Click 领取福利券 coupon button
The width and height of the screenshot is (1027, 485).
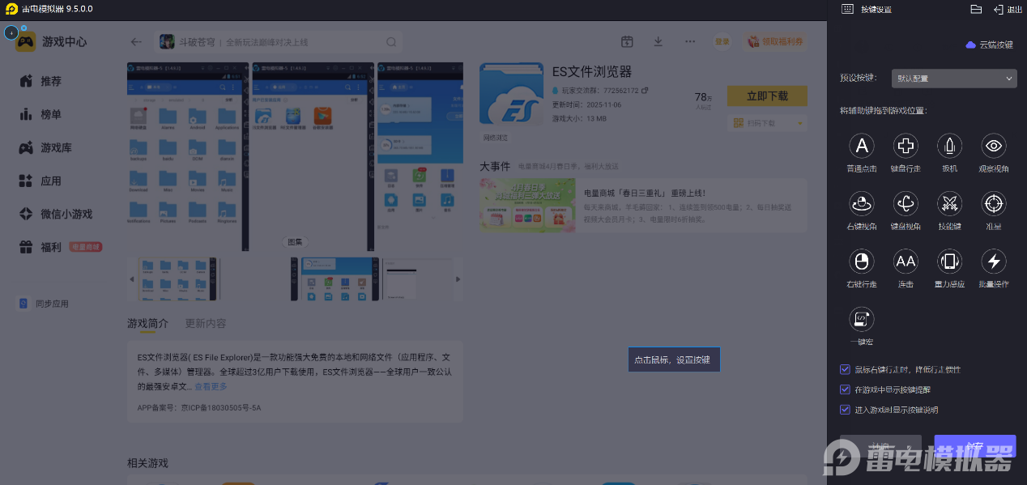[x=775, y=41]
